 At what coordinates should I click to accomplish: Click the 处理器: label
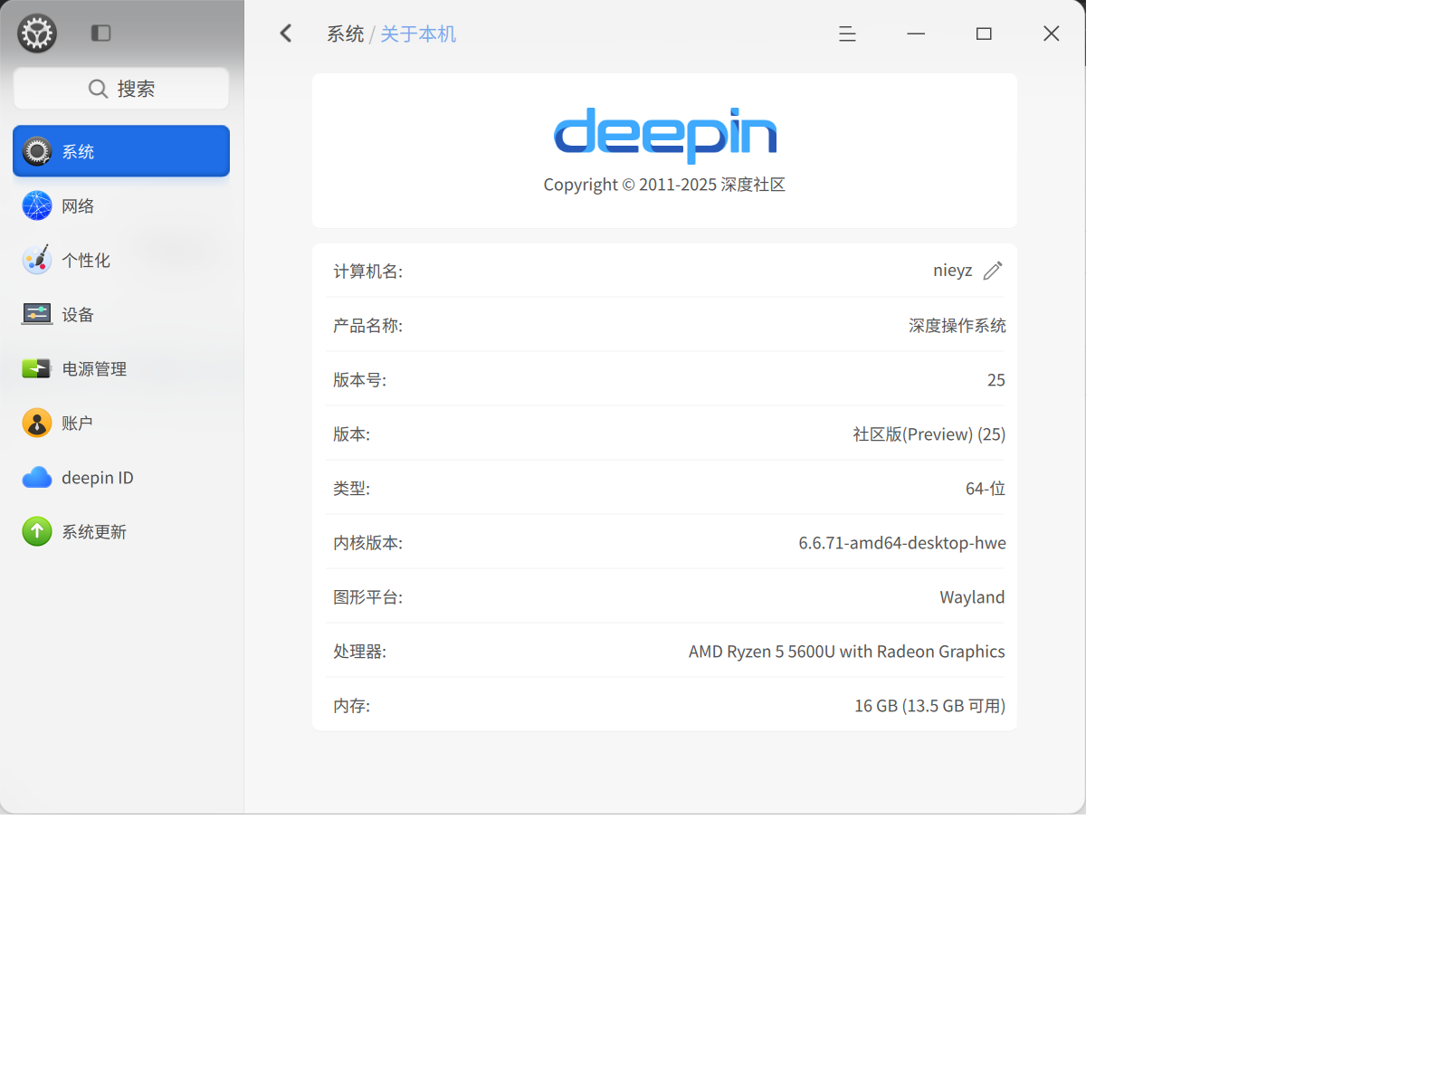pyautogui.click(x=359, y=651)
